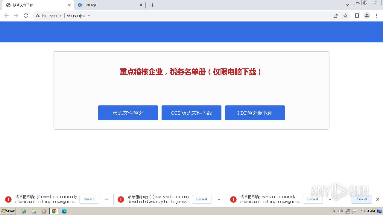Launch Microsoft Edge from taskbar
The width and height of the screenshot is (383, 215).
pos(64,211)
